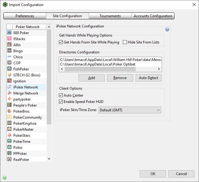Select PokerKingAsia in the list
The image size is (199, 182).
[27, 123]
